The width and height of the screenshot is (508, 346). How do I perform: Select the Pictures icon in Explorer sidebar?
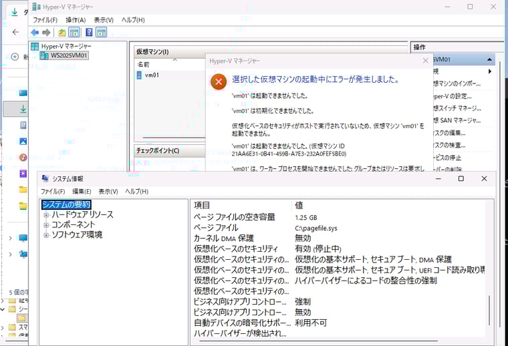[23, 142]
